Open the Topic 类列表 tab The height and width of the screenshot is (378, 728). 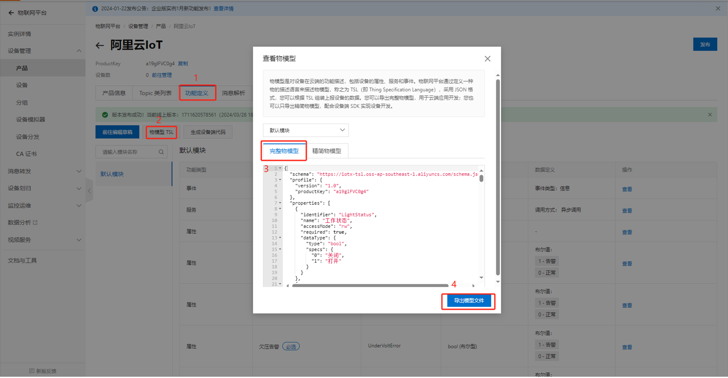click(156, 93)
